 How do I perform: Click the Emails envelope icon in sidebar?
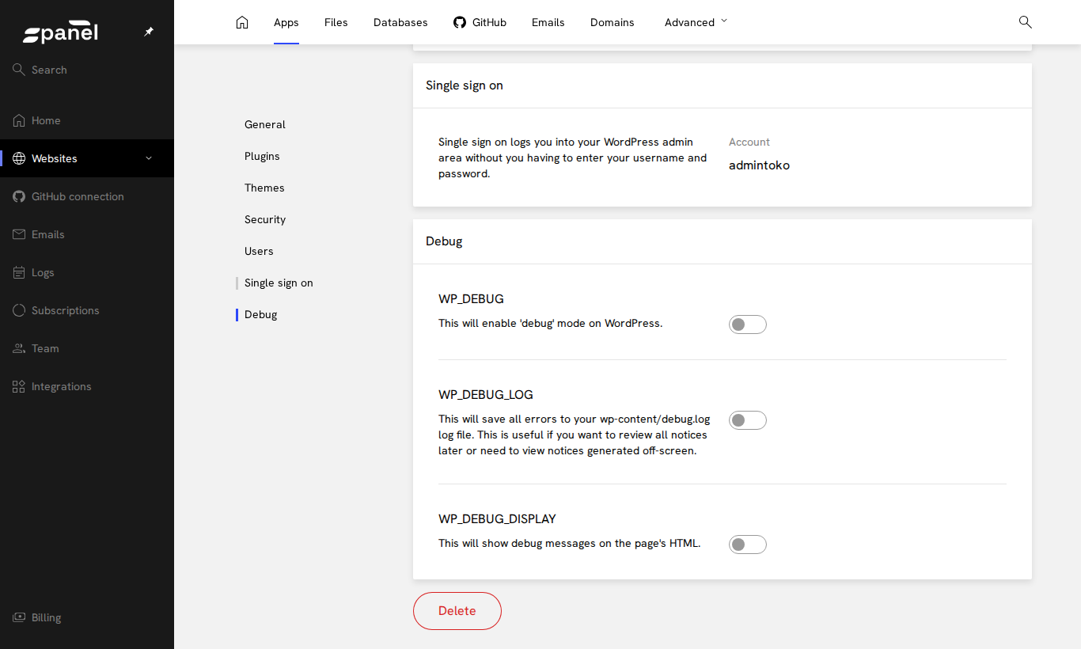[19, 234]
